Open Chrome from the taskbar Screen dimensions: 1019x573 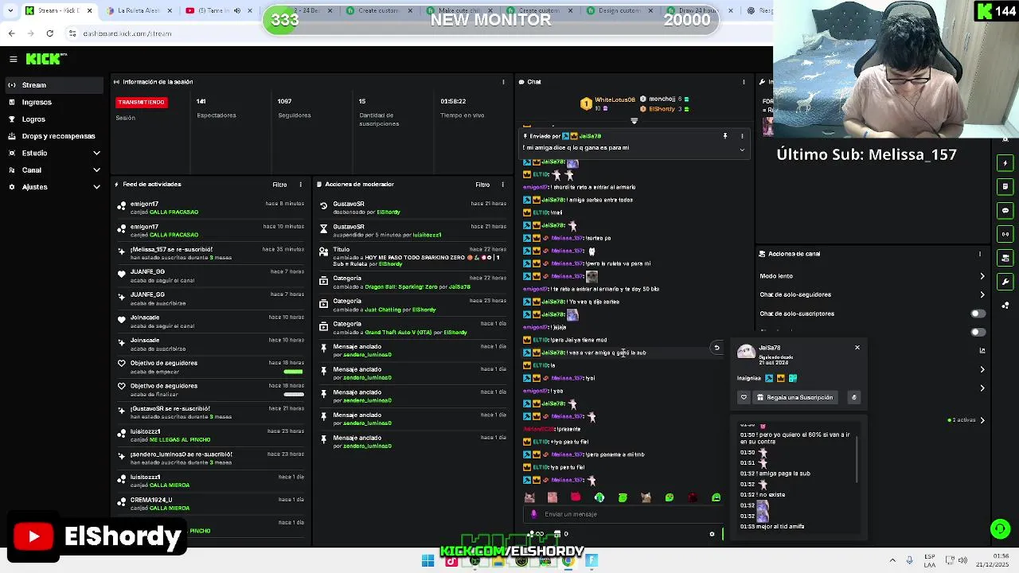[x=568, y=561]
